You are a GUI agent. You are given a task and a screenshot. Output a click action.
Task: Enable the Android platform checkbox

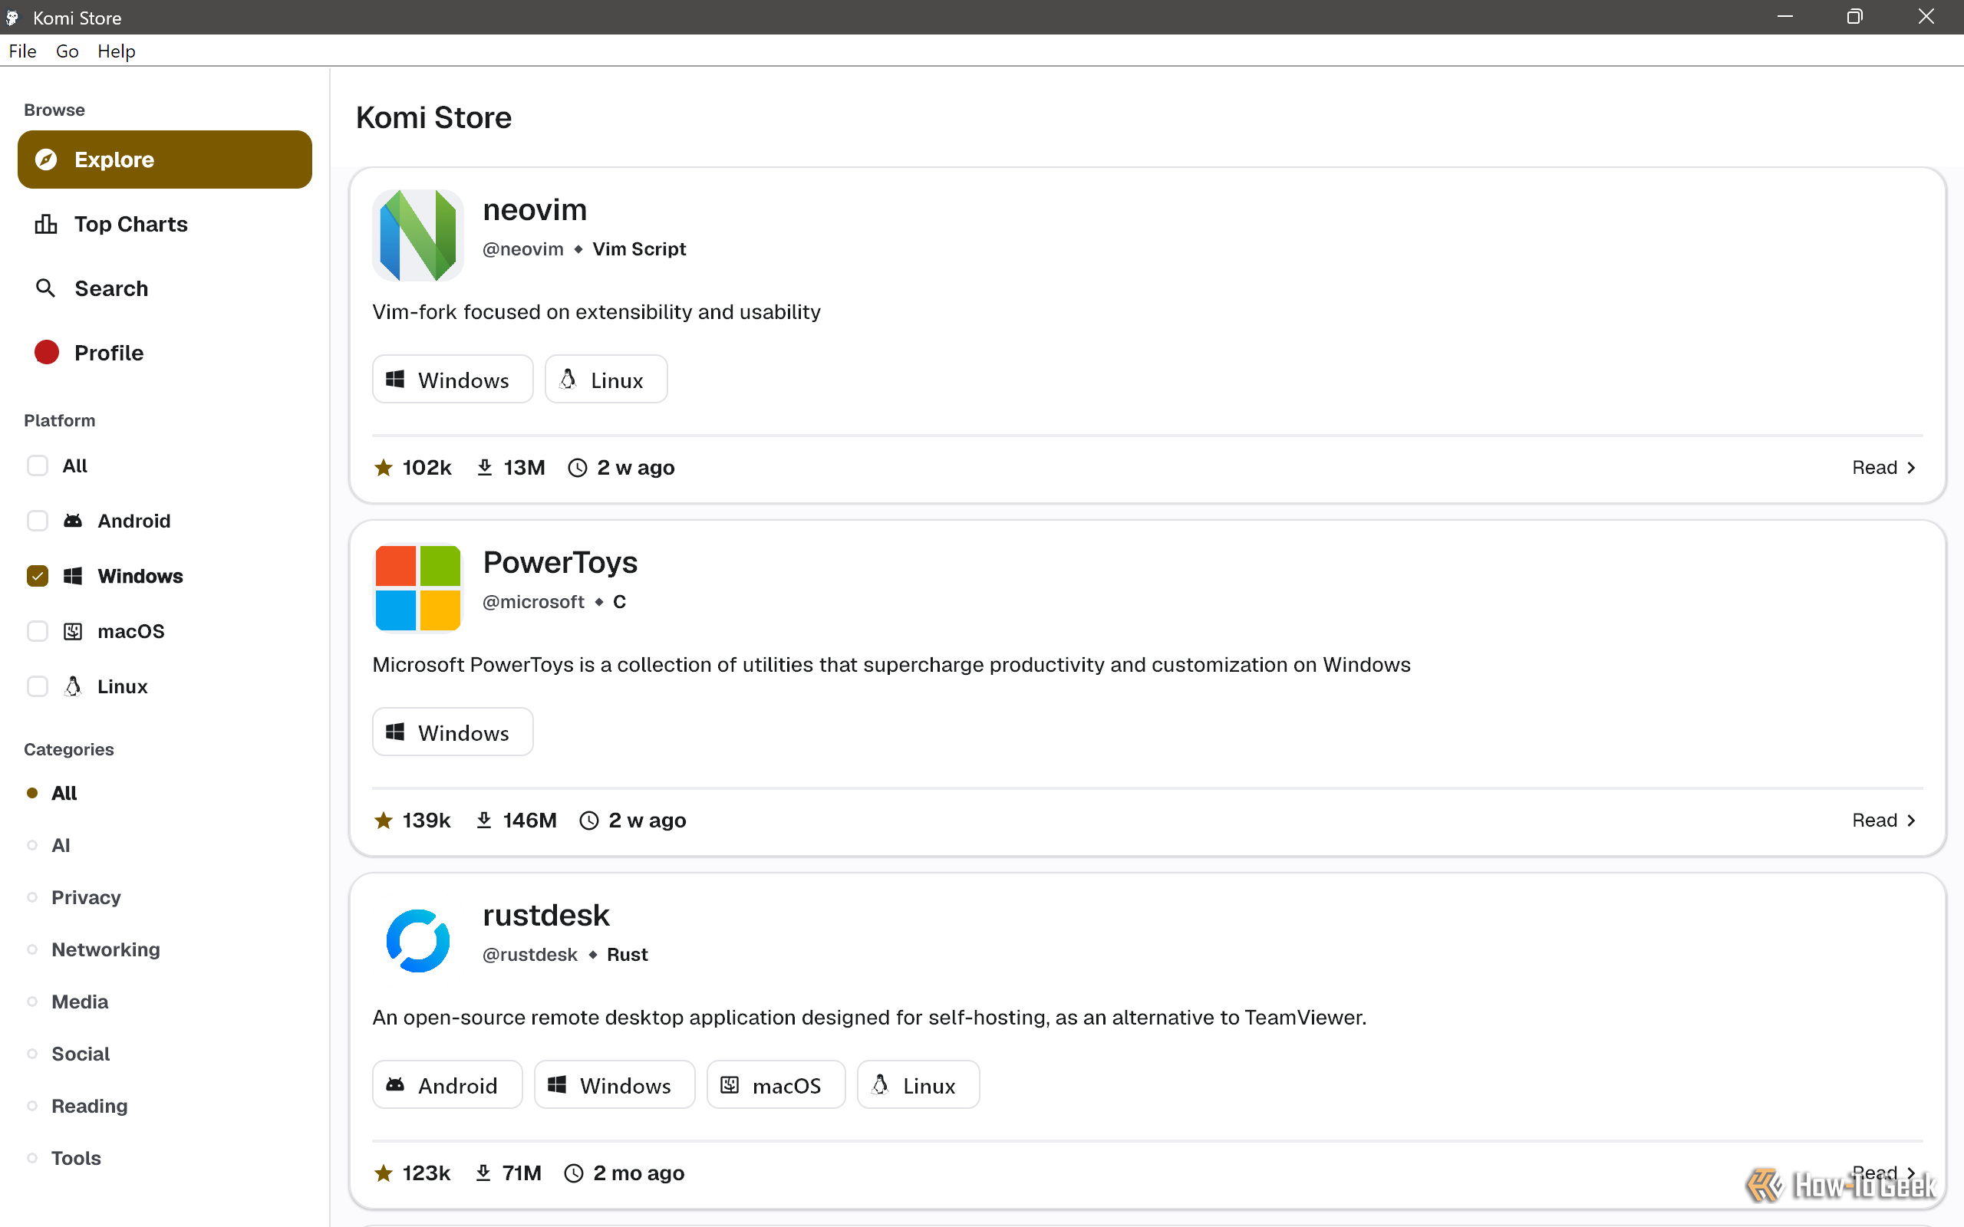[38, 521]
